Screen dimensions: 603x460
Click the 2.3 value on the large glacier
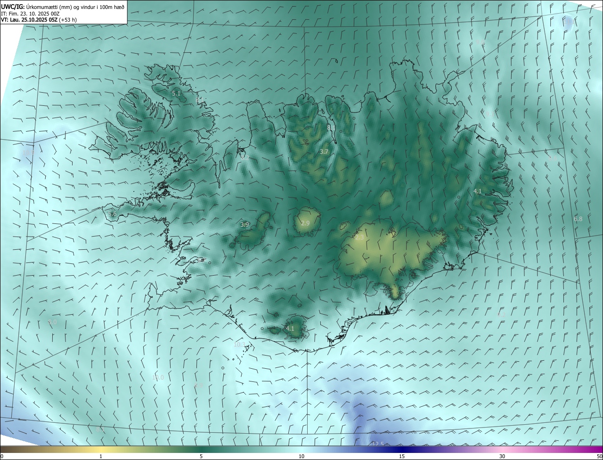[359, 238]
